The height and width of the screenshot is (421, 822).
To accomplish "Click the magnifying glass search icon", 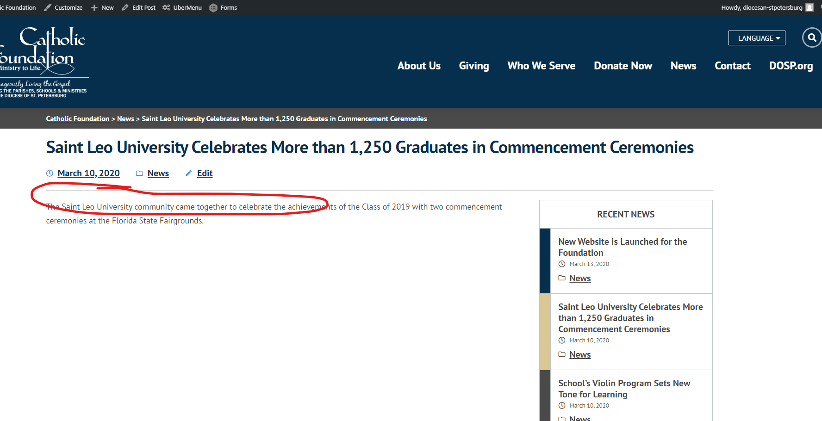I will (812, 38).
